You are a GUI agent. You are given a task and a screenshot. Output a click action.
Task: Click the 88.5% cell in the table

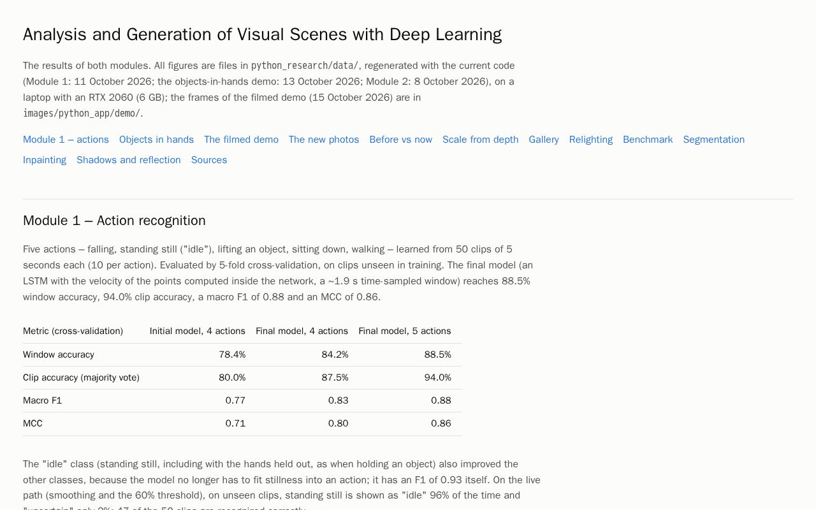[x=438, y=354]
